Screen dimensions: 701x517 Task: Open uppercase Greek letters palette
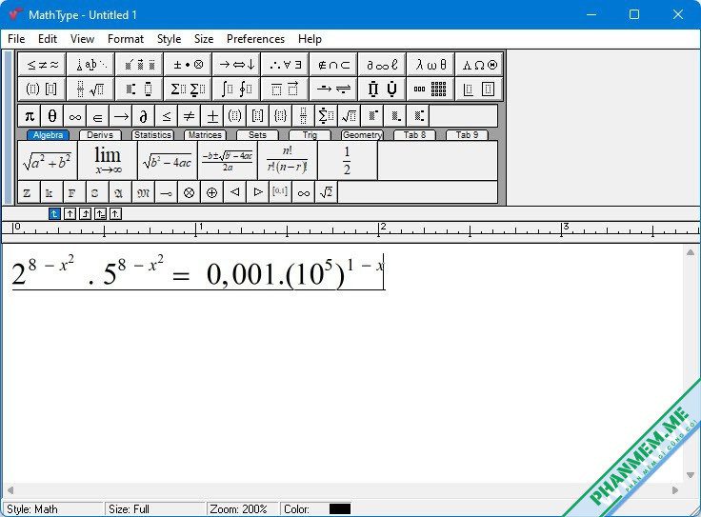point(479,65)
